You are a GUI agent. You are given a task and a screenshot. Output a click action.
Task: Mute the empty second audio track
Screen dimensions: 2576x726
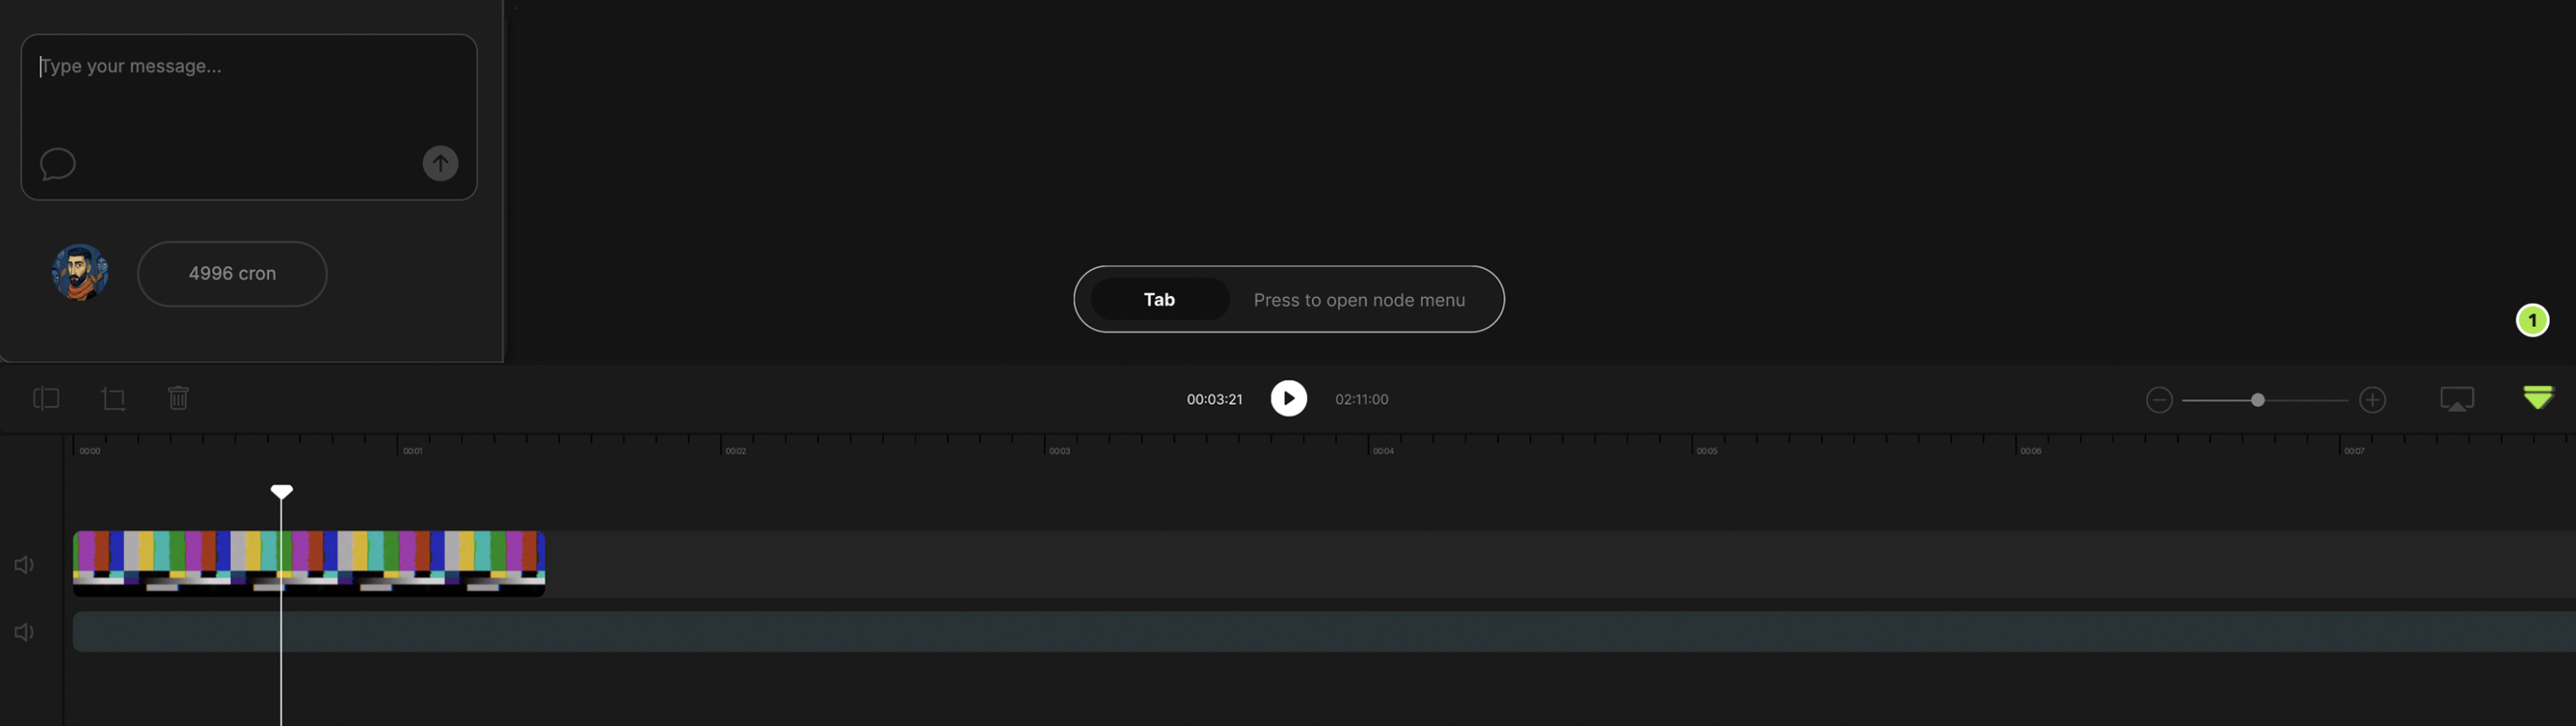pos(24,632)
